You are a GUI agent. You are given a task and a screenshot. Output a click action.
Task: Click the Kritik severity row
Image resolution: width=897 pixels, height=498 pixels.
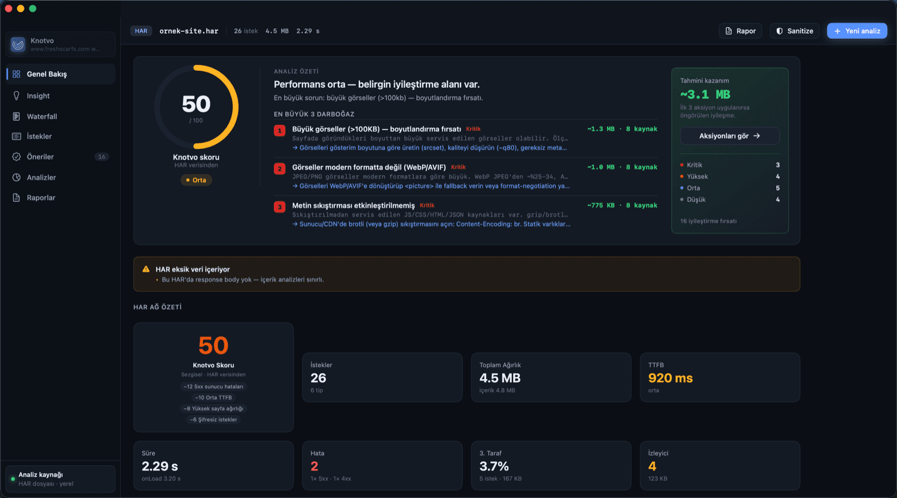pos(730,165)
